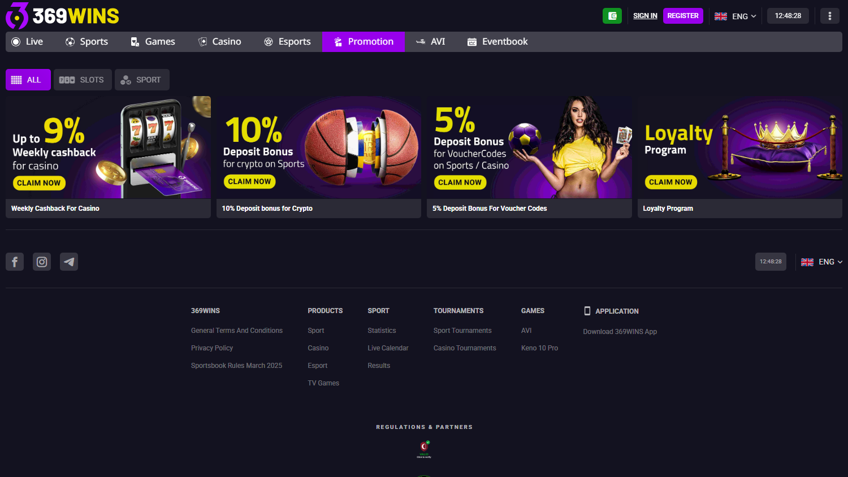Open the AVI menu item
This screenshot has width=848, height=477.
(430, 41)
